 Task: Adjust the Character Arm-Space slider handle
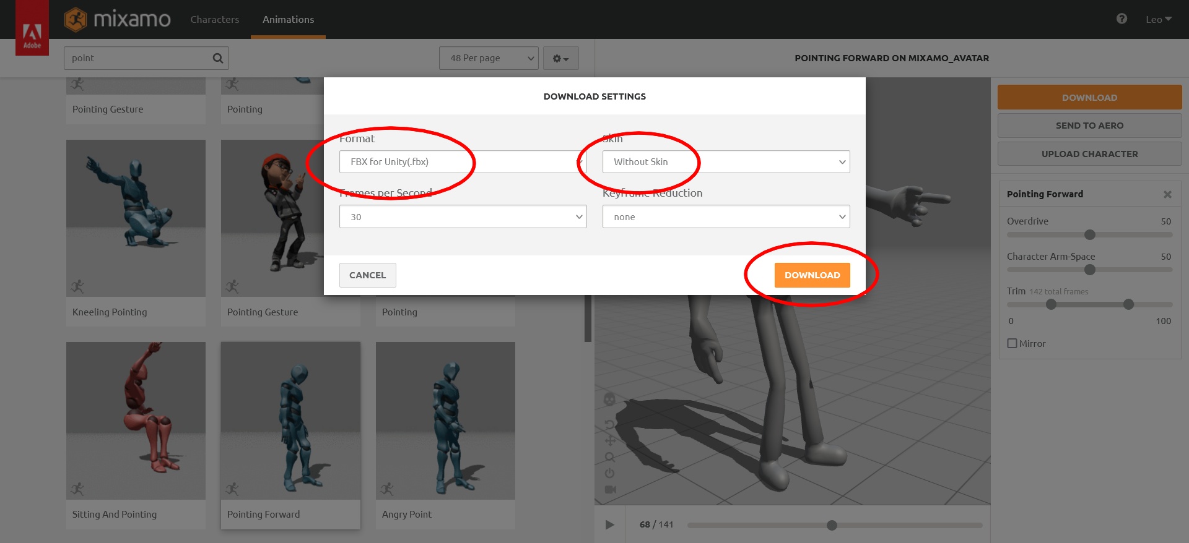point(1090,270)
